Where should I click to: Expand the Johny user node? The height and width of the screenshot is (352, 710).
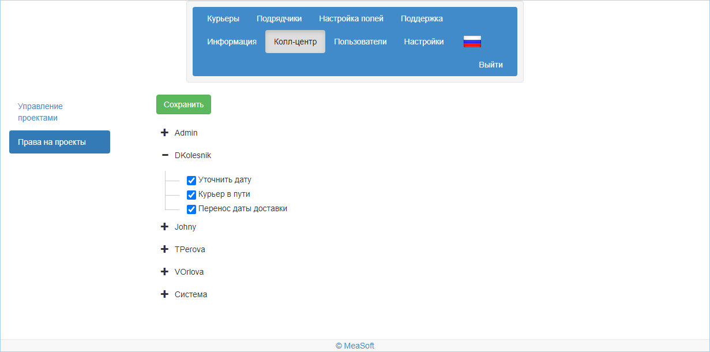click(164, 227)
